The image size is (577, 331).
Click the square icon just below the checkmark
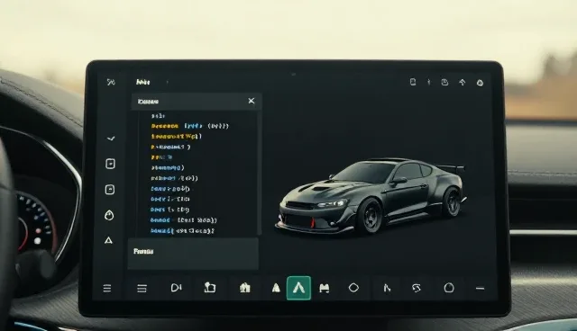[x=110, y=164]
